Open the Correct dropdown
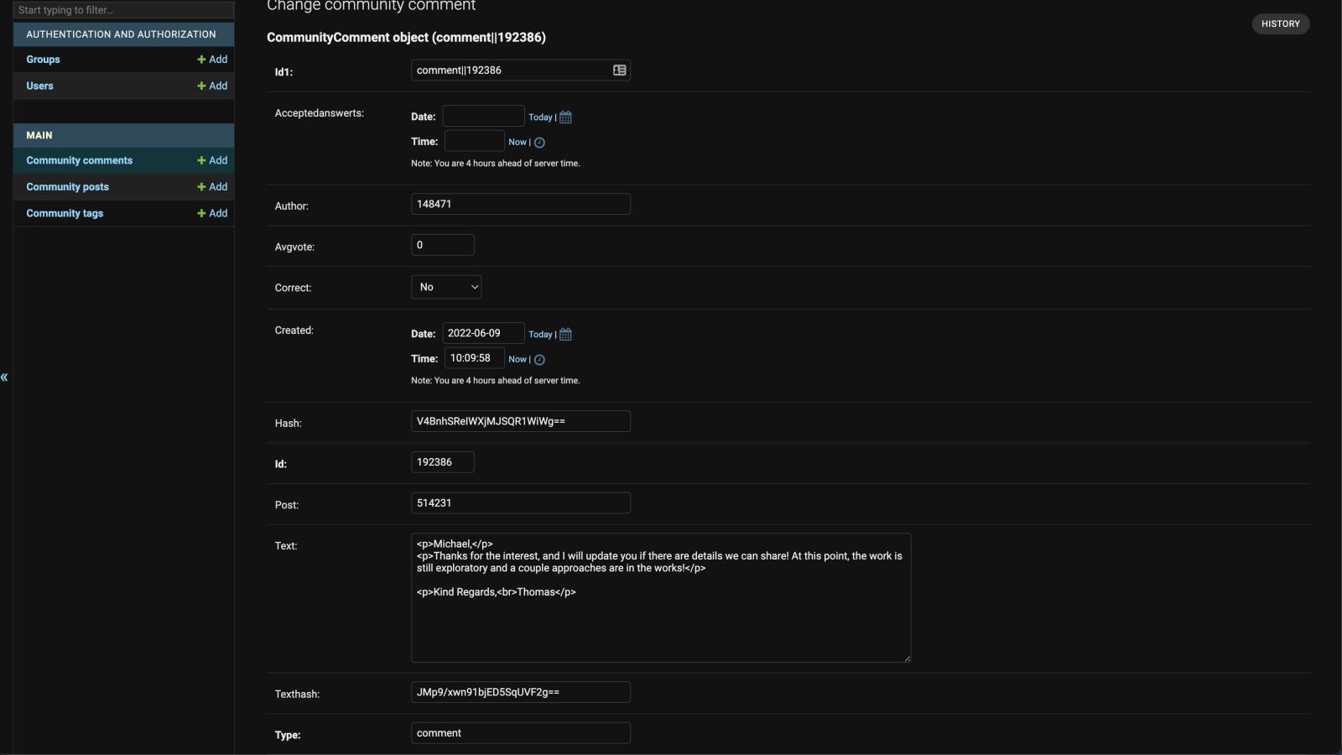This screenshot has height=755, width=1342. pos(446,287)
